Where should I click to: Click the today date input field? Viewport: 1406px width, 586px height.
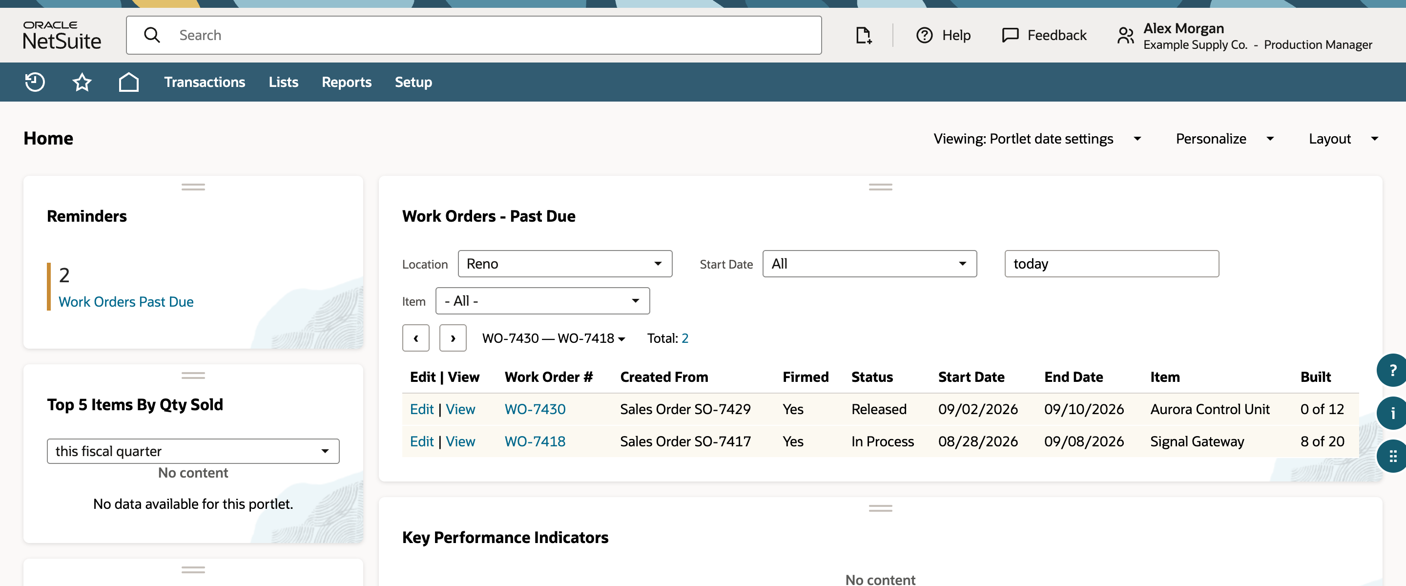tap(1111, 264)
